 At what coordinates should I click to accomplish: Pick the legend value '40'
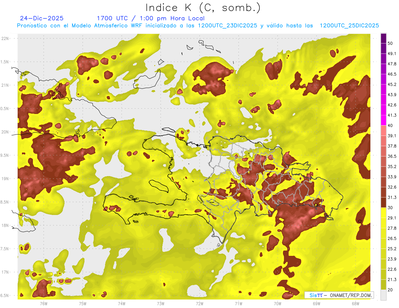391,126
